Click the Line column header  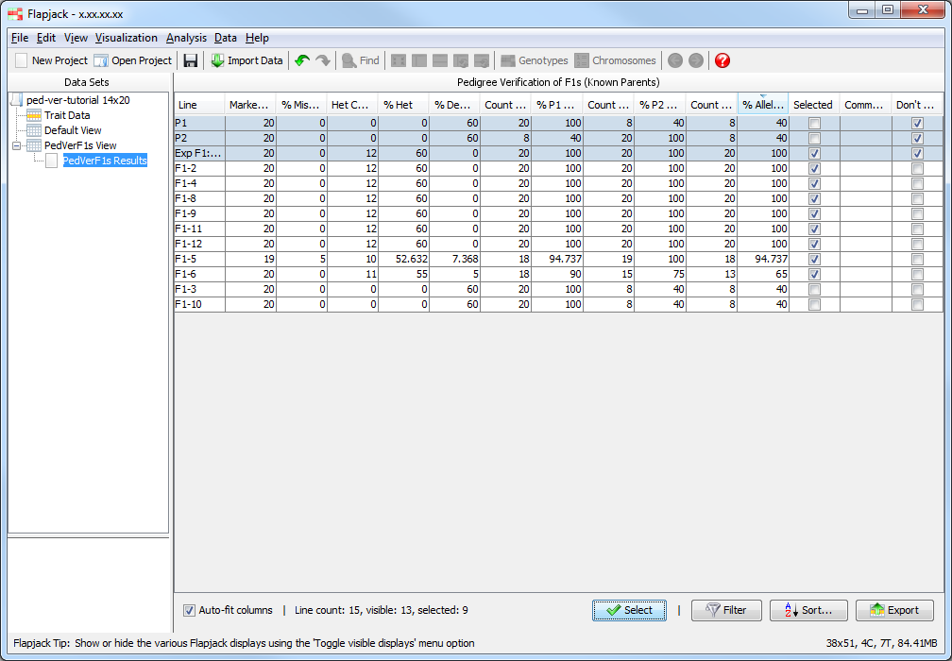(199, 105)
